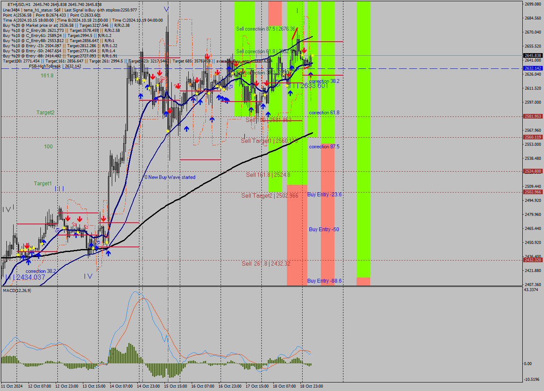Click the 'FSB-HighToBreak | 2632.142' label

55,66
